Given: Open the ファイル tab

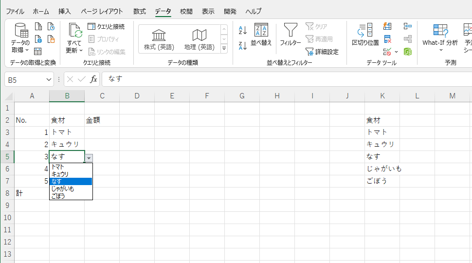Looking at the screenshot, I should (15, 12).
